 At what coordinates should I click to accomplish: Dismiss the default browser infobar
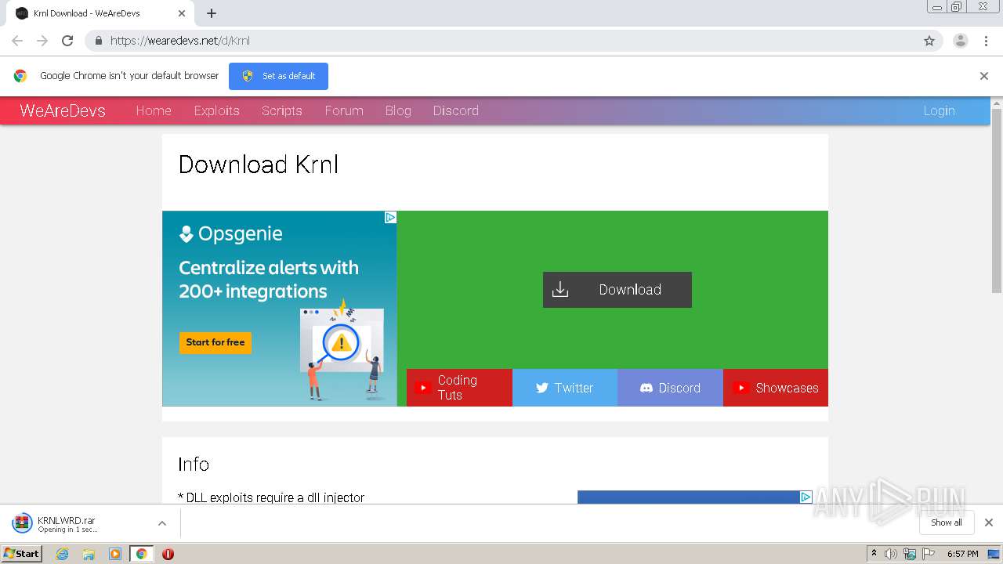point(984,76)
